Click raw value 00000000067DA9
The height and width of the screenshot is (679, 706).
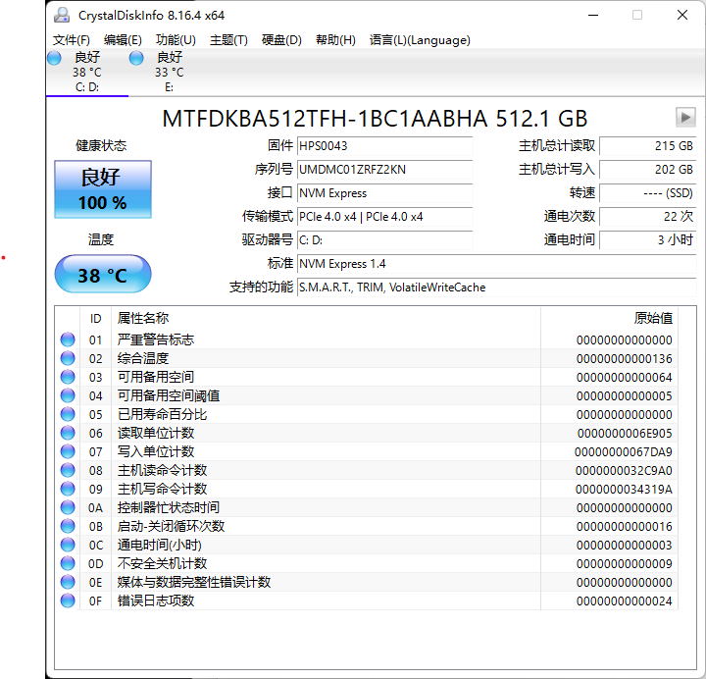point(624,452)
